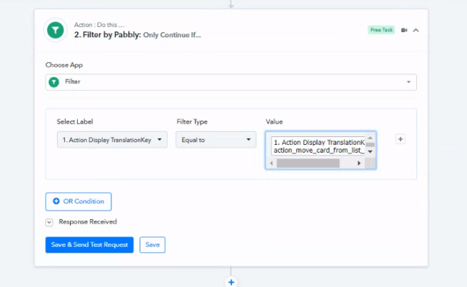Add a new step with bottom plus icon
Viewport: 467px width, 287px height.
[231, 282]
